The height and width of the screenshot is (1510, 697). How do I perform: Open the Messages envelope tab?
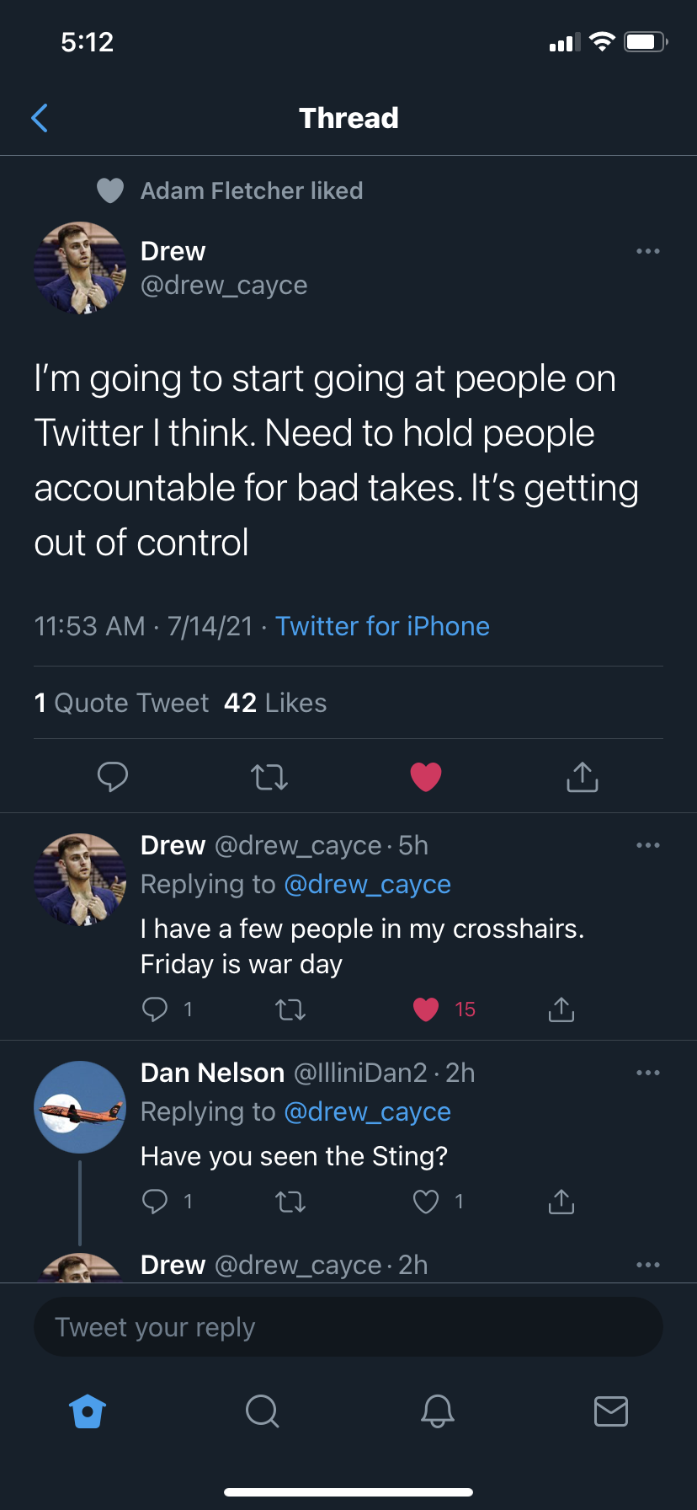611,1411
